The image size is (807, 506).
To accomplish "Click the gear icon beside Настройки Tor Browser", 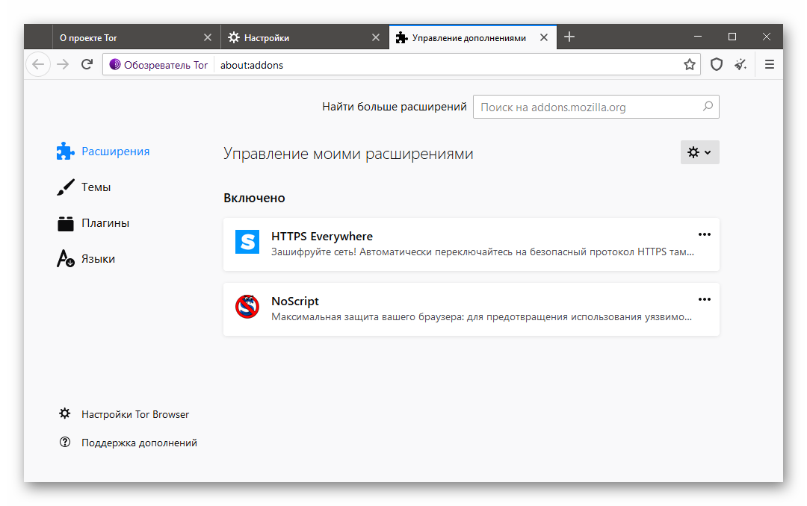I will (64, 413).
